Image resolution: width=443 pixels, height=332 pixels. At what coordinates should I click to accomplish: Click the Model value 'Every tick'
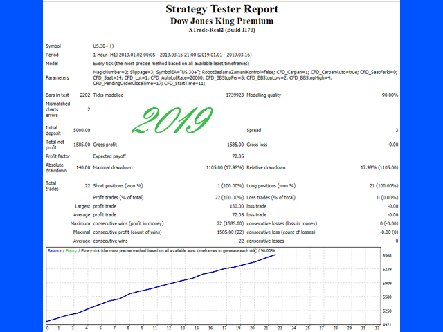click(103, 64)
